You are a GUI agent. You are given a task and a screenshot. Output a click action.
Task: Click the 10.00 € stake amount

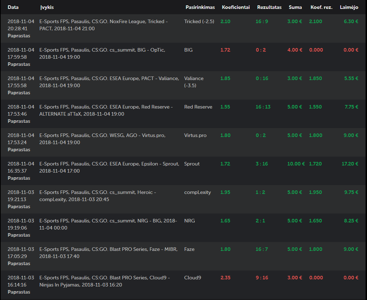pos(296,164)
